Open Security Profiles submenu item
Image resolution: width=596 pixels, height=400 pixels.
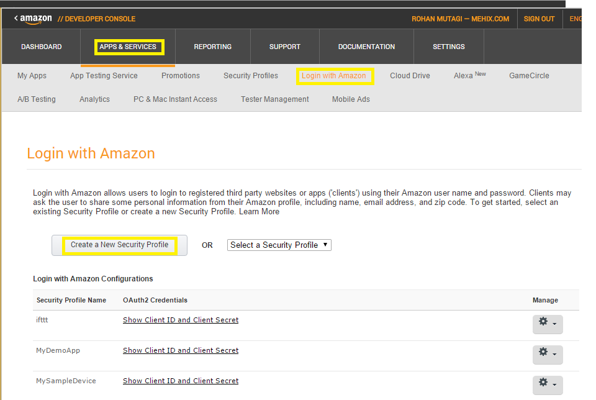coord(251,76)
